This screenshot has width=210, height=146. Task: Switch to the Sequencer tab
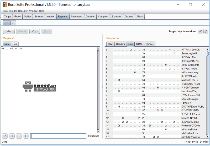click(77, 17)
